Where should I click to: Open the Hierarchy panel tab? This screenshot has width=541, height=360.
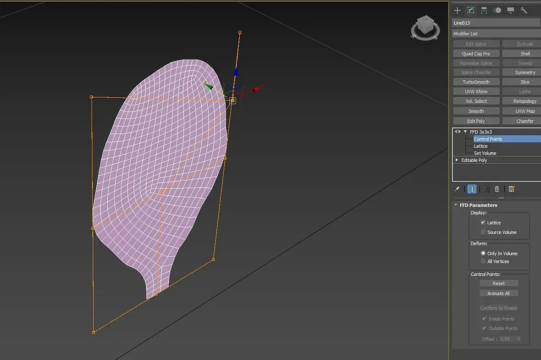click(484, 11)
